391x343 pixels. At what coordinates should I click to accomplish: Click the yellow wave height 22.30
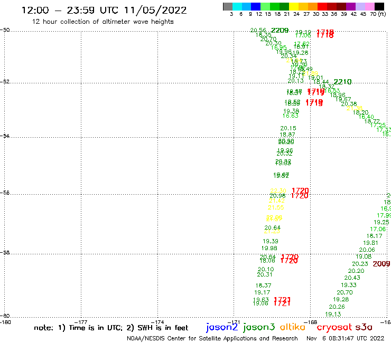click(x=278, y=190)
